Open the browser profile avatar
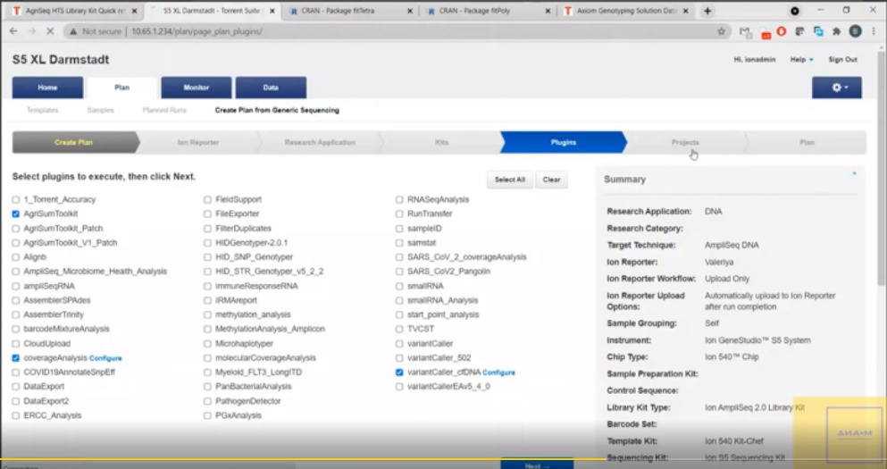Viewport: 887px width, 469px height. point(855,31)
